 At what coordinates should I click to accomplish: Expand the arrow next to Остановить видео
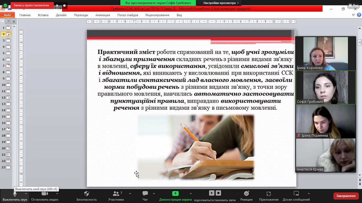57,193
